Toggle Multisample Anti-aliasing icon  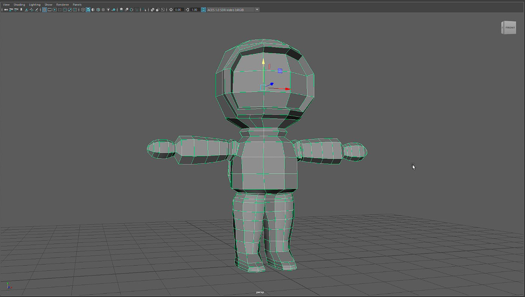pos(132,10)
